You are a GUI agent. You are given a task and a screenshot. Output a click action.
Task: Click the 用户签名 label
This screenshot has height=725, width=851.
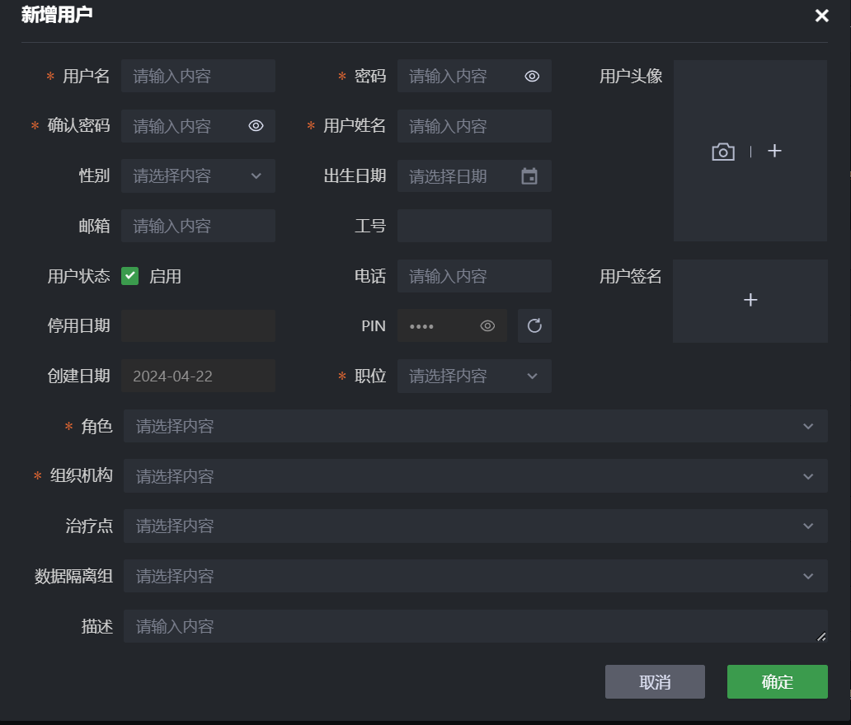(x=631, y=277)
